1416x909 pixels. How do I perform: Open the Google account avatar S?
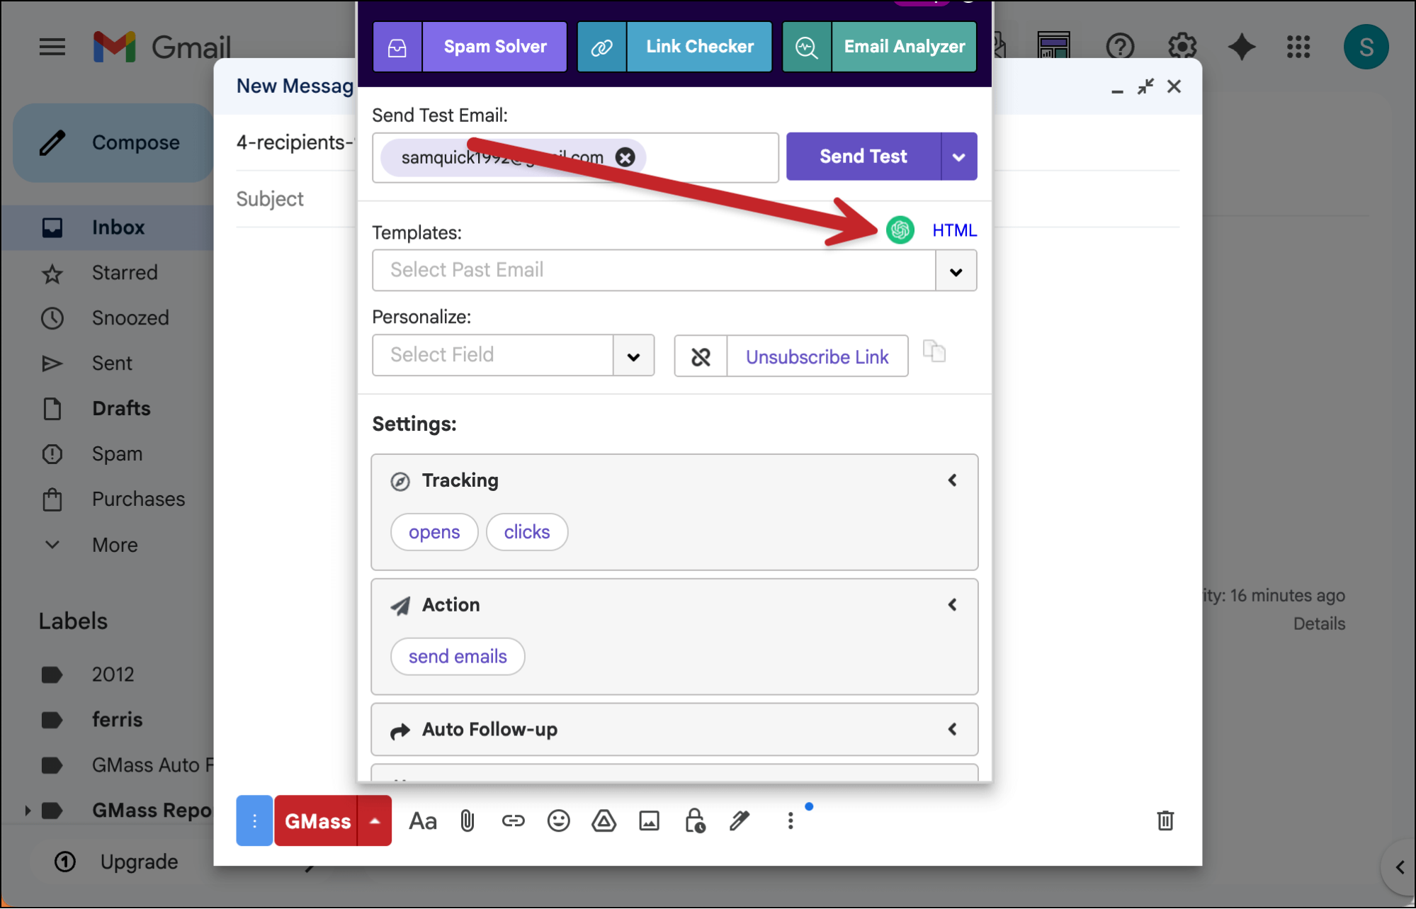tap(1366, 47)
